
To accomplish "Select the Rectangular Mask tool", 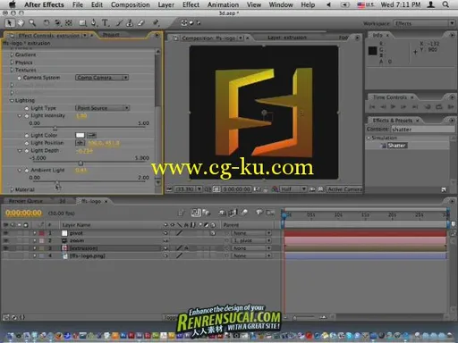I will 82,23.
